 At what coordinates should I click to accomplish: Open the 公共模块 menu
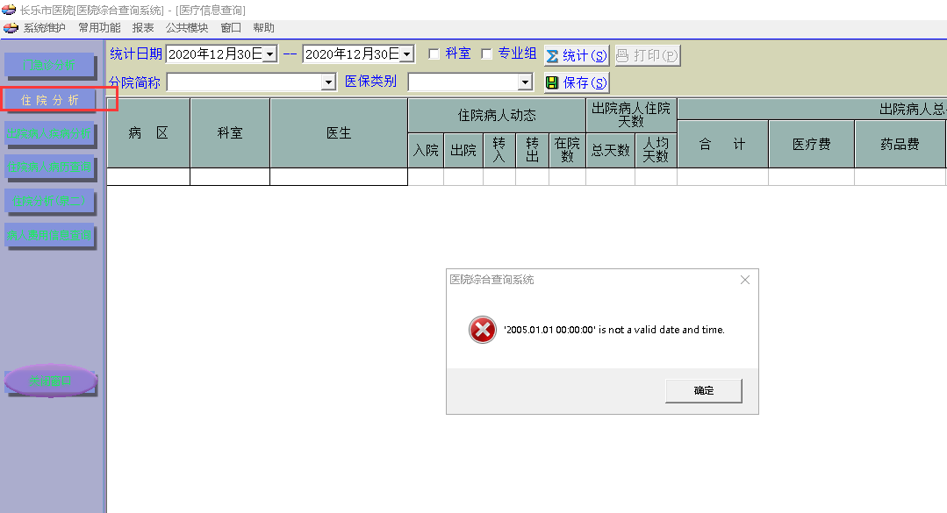tap(187, 28)
